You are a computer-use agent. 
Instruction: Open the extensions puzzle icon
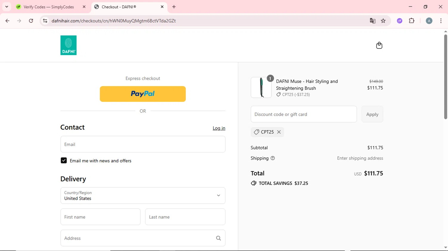click(x=412, y=21)
